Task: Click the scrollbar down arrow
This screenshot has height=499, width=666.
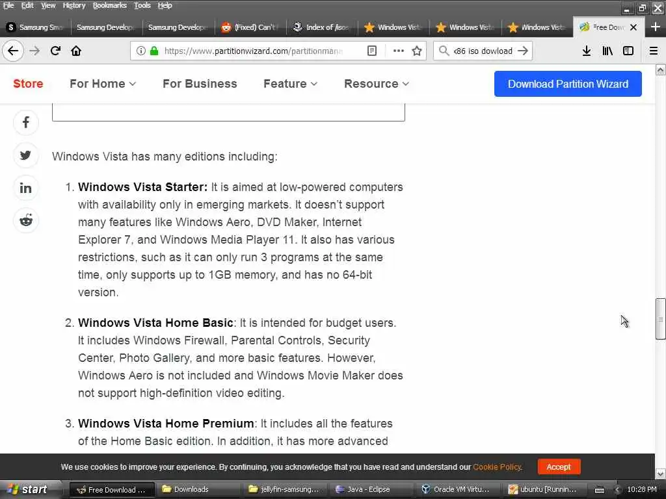Action: pos(660,473)
